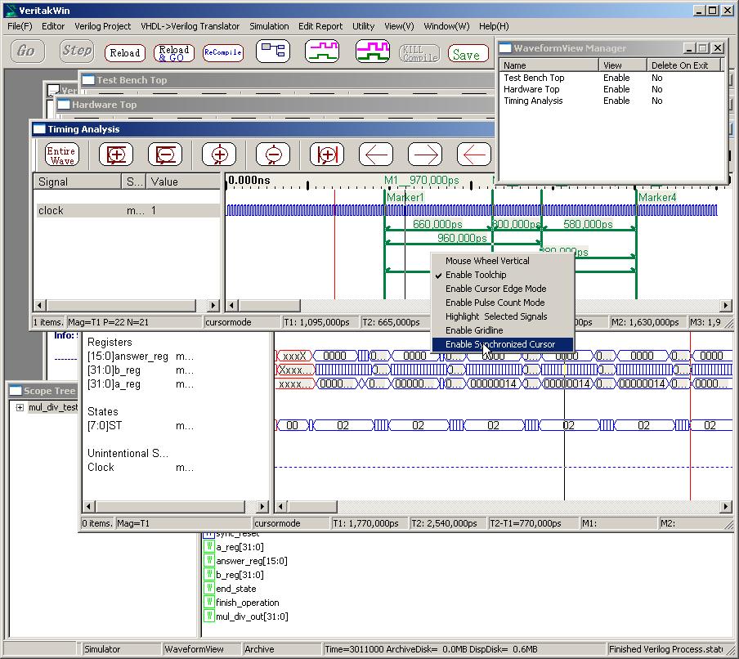
Task: Click the circle minus zoom-out icon
Action: point(273,155)
